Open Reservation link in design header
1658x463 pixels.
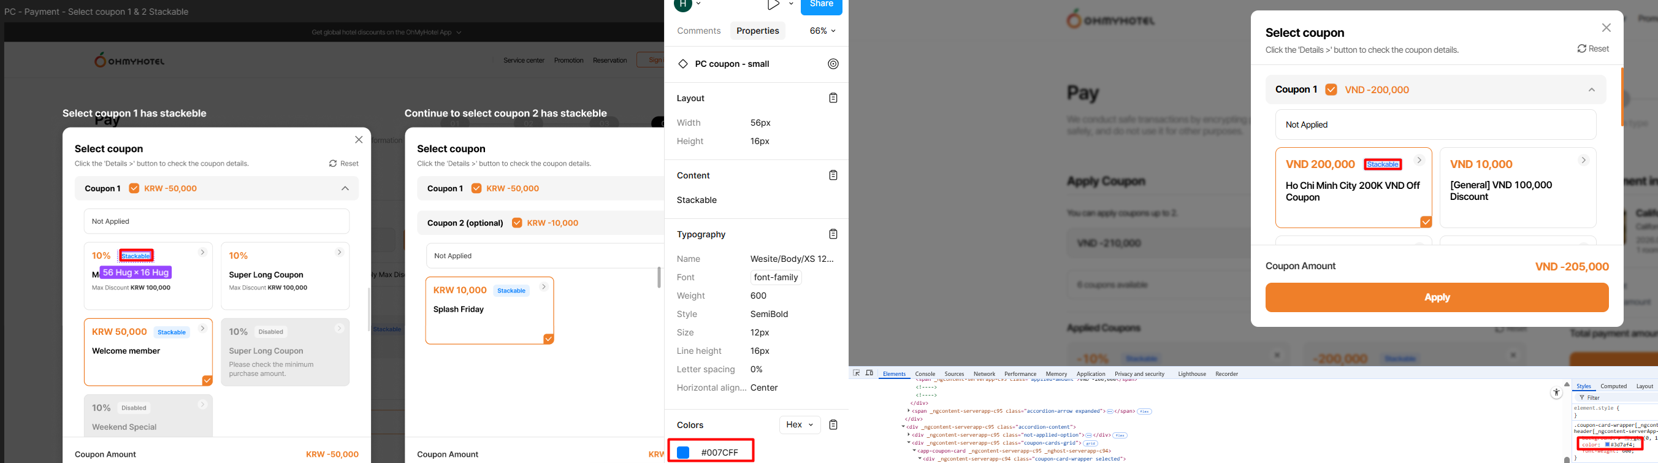point(610,61)
